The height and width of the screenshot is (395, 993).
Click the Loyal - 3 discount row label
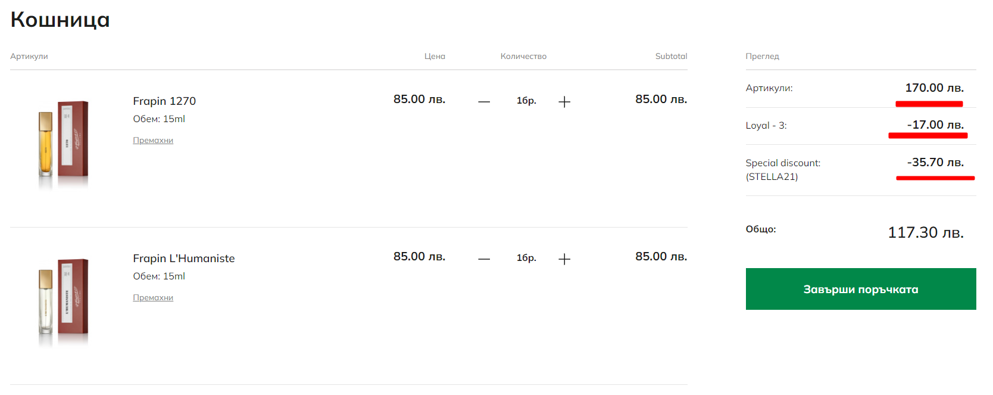tap(766, 126)
